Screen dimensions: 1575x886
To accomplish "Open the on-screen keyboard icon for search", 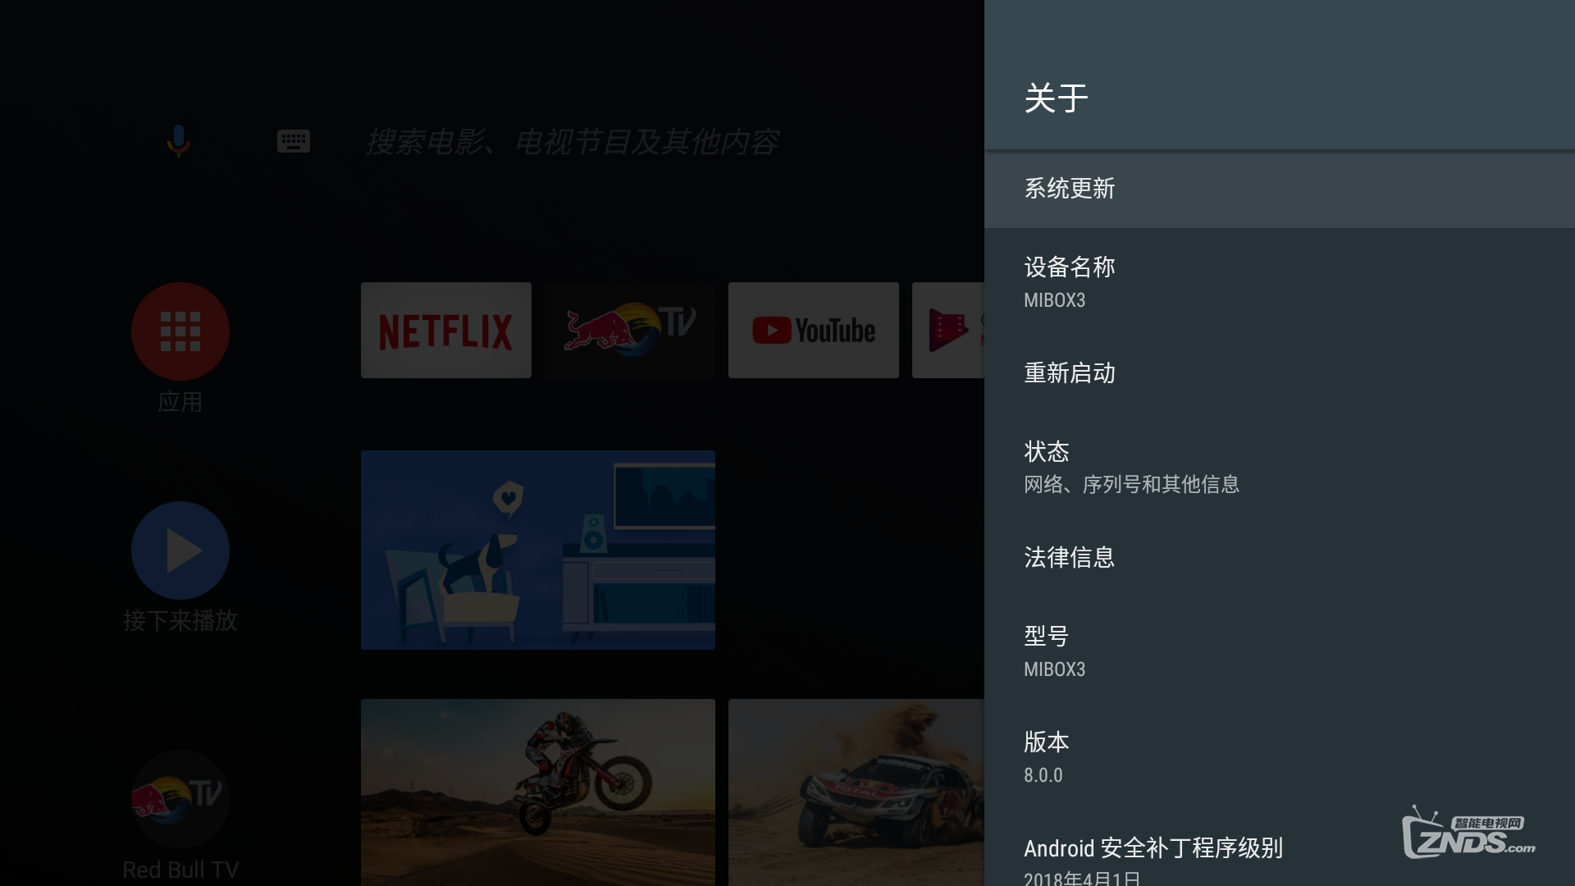I will click(294, 140).
